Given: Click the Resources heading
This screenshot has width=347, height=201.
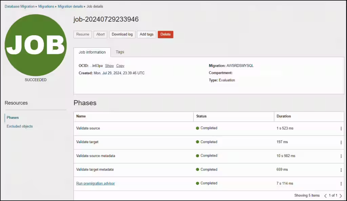Looking at the screenshot, I should pos(16,103).
